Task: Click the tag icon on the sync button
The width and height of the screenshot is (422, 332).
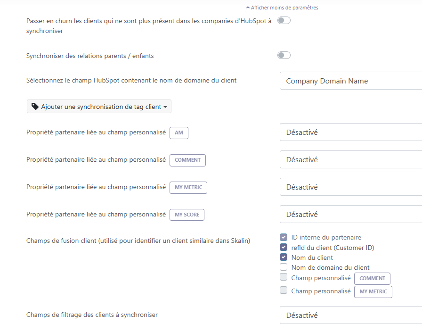Action: (x=35, y=107)
